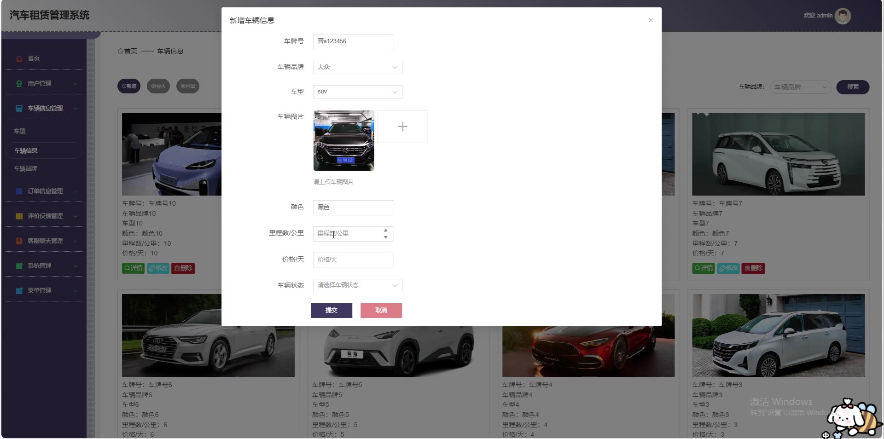Decrease mileage with the down arrow
The height and width of the screenshot is (439, 884).
(386, 237)
